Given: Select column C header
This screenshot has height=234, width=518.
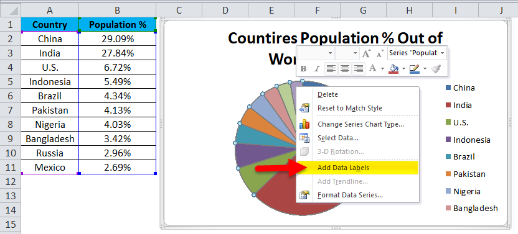Looking at the screenshot, I should point(179,11).
